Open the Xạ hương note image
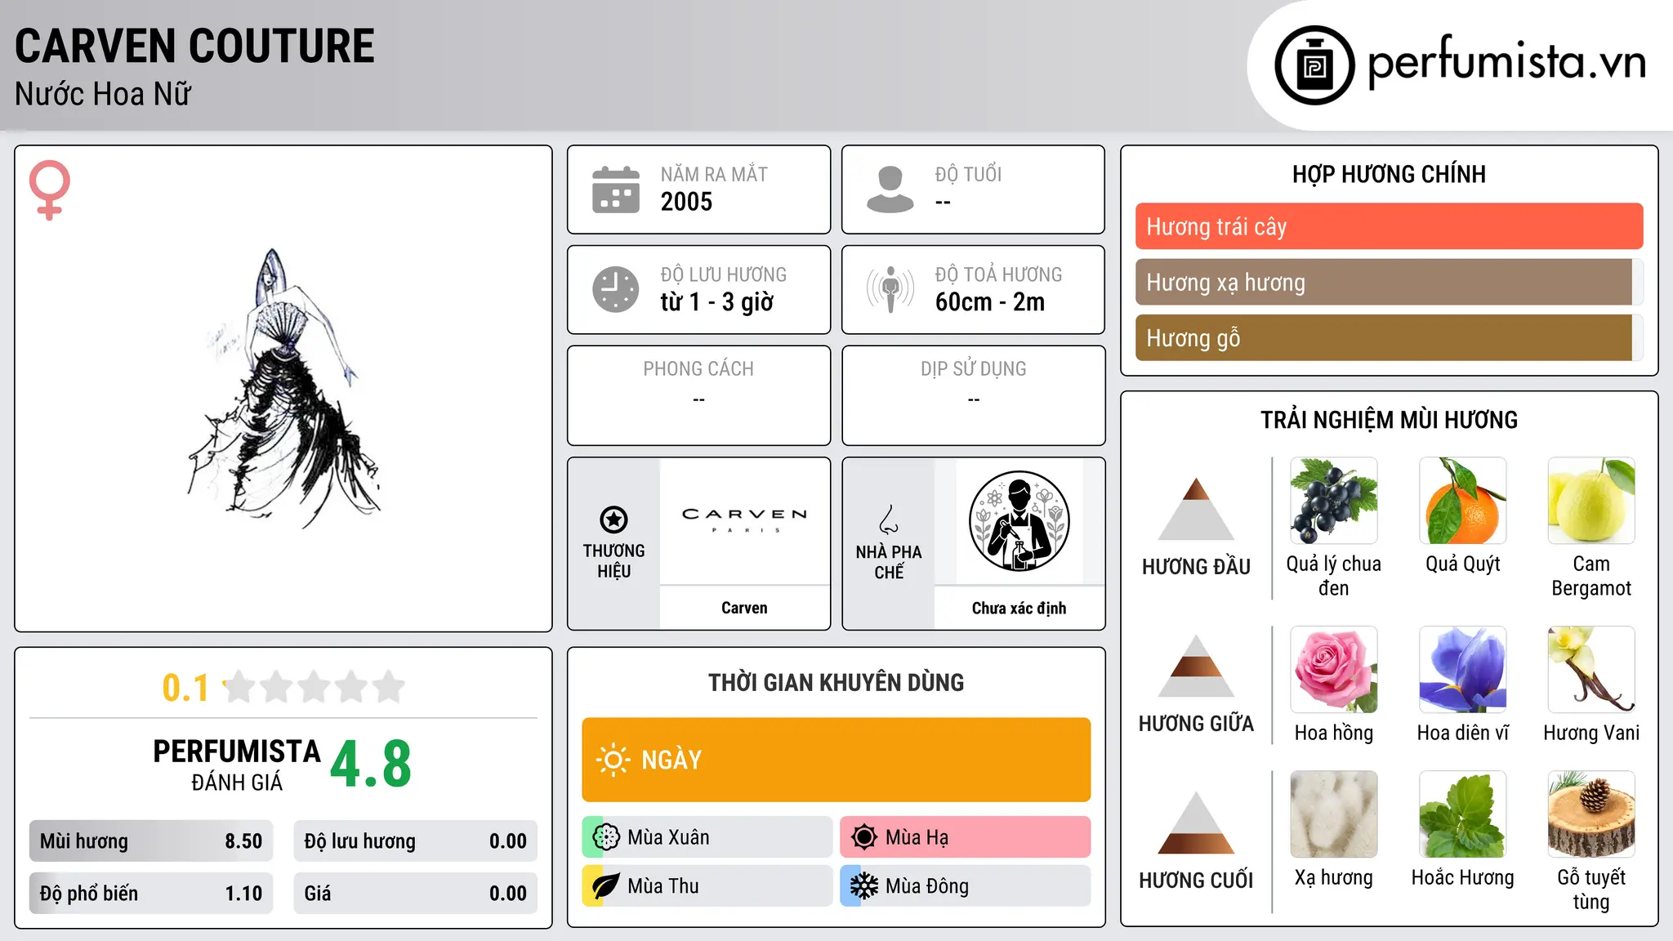This screenshot has height=941, width=1673. tap(1334, 814)
